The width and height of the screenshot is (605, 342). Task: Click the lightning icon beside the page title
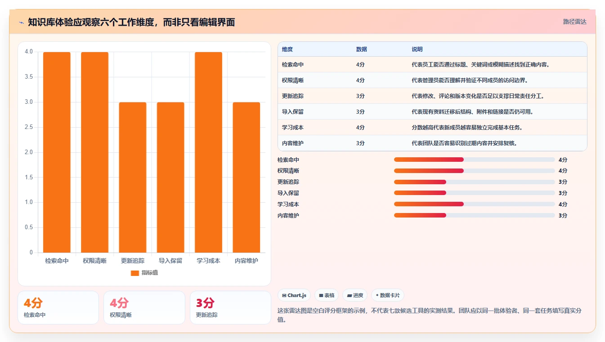pos(21,22)
